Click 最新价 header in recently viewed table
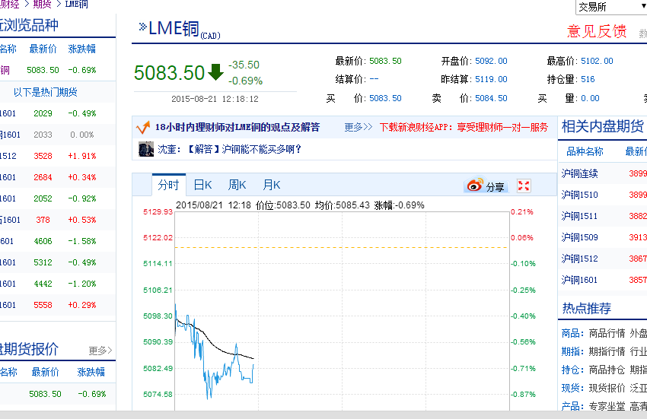 (43, 49)
